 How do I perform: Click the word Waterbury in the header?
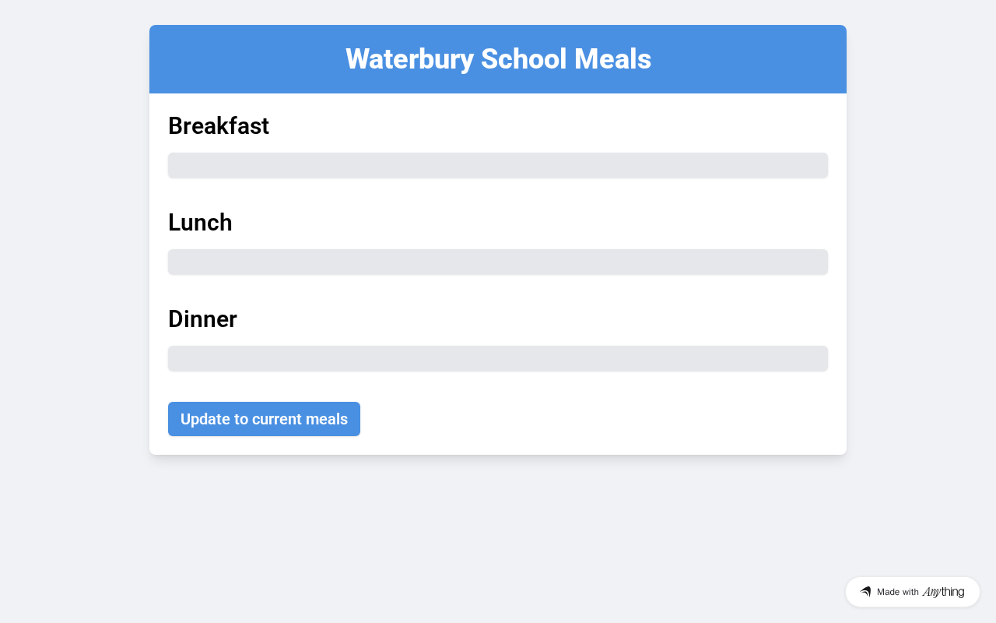tap(409, 59)
